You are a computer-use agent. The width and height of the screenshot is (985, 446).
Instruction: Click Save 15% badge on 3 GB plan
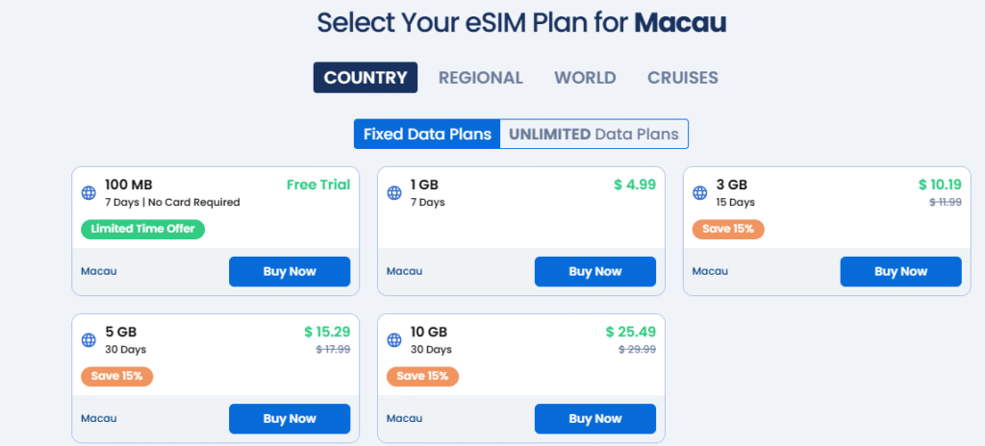[728, 229]
